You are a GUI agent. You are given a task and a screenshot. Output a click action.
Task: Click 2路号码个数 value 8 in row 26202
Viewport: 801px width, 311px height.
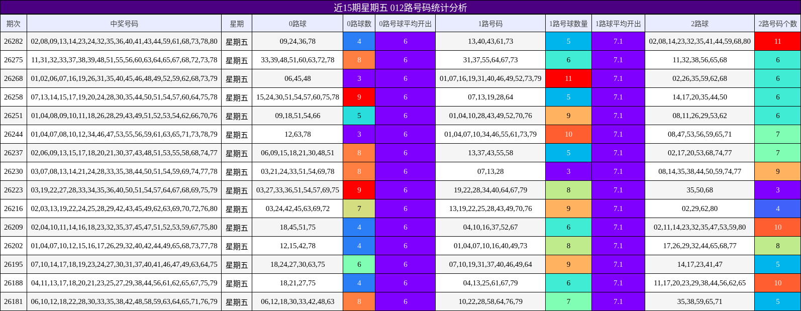(x=777, y=246)
